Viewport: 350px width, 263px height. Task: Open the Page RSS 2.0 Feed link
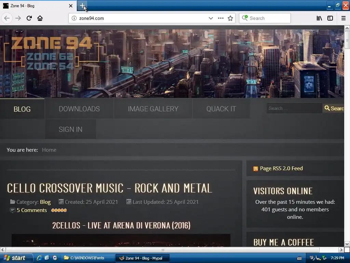(x=281, y=168)
